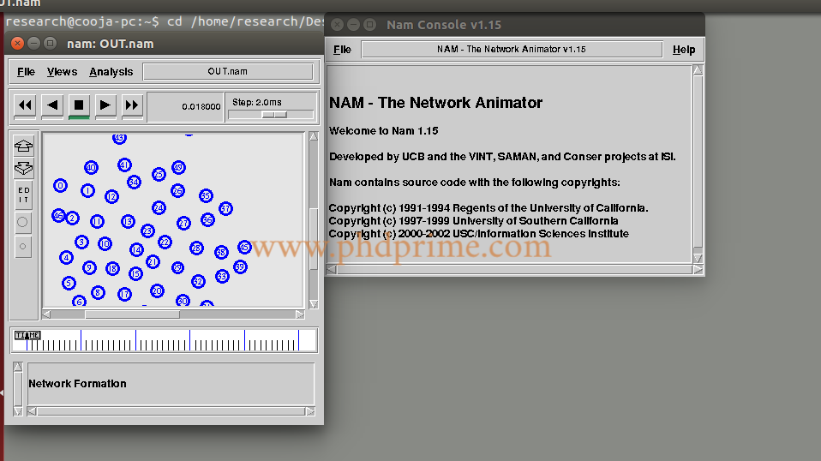Click the Nam Console vertical scrollbar
The image size is (821, 461).
coord(698,163)
